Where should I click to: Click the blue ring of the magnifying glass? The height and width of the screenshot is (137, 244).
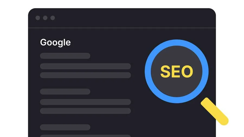pos(176,43)
